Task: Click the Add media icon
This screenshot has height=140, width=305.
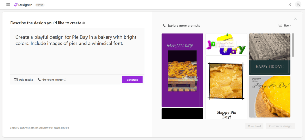Action: click(x=16, y=79)
